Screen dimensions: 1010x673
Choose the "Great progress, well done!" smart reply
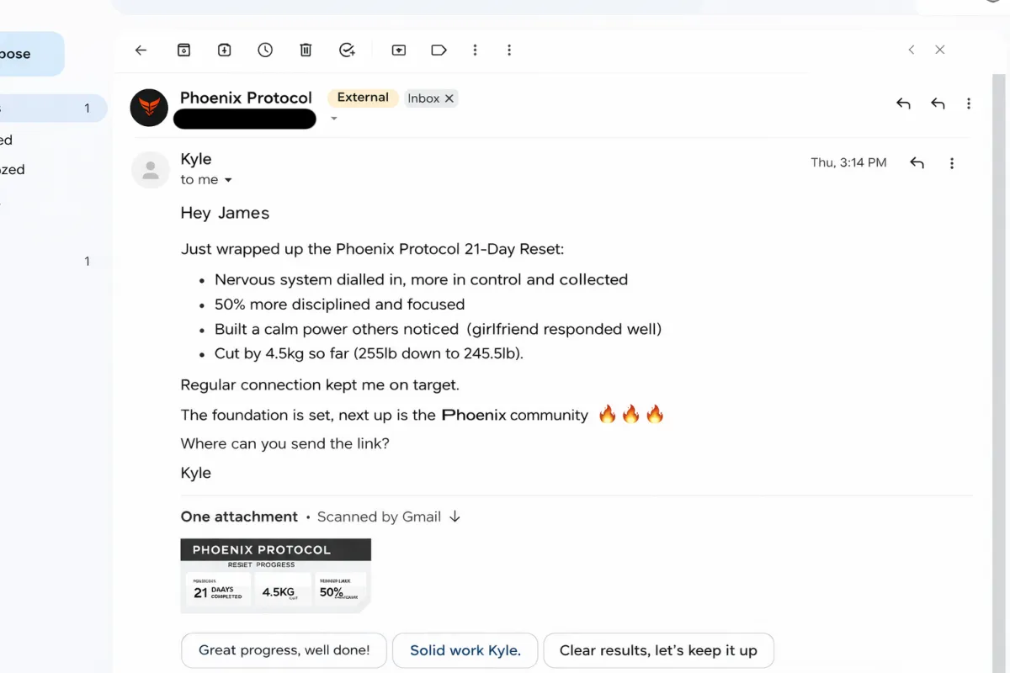(284, 650)
